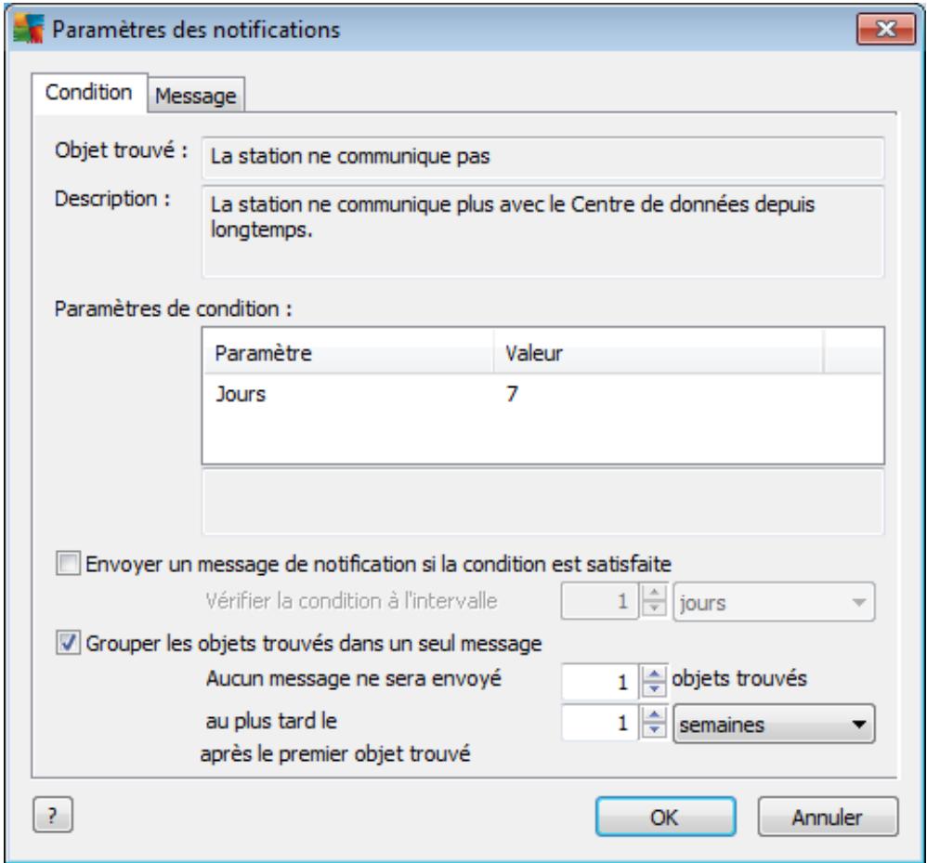
Task: Increase the 'objets trouvés' count spinner
Action: tap(654, 673)
